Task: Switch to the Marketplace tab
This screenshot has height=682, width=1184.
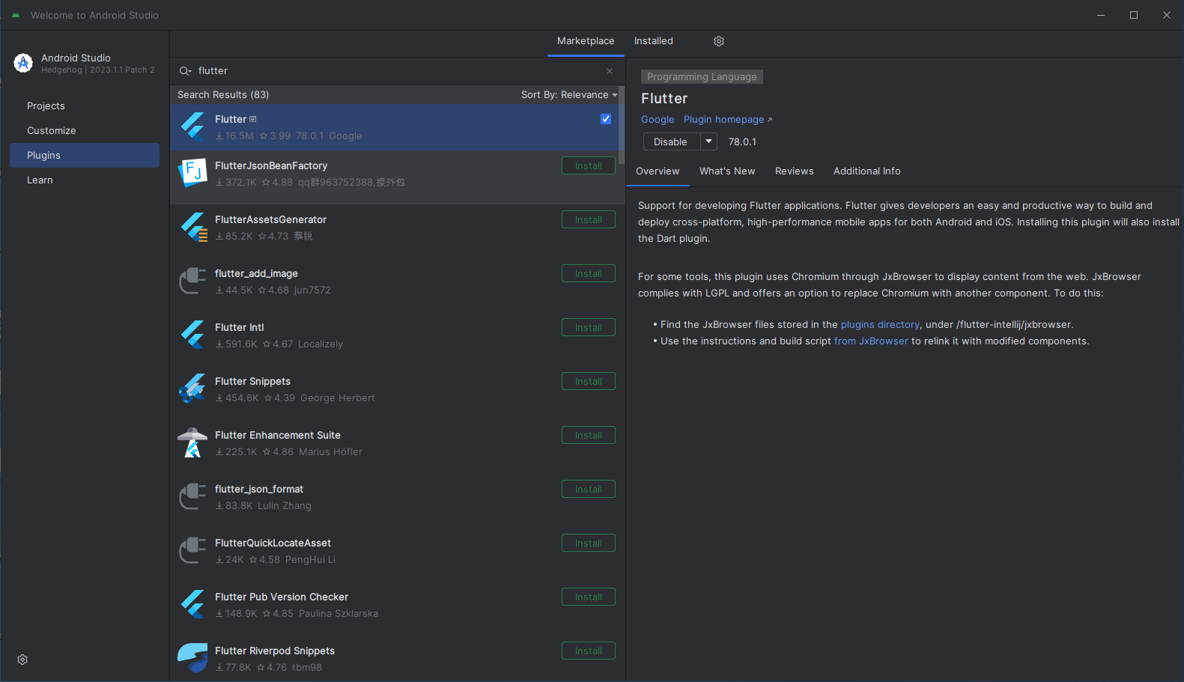Action: 586,41
